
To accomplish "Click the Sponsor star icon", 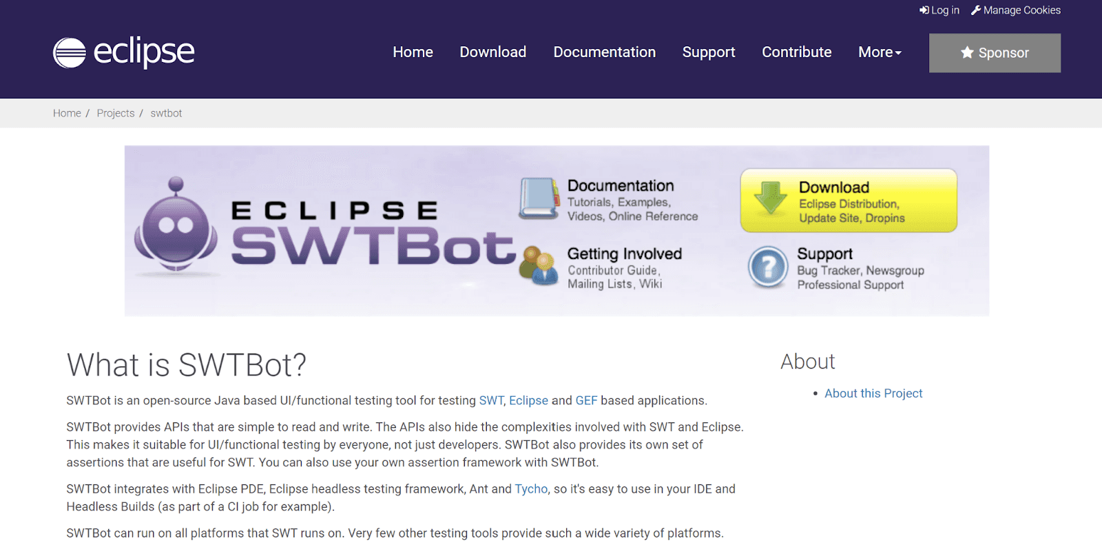I will click(x=967, y=52).
